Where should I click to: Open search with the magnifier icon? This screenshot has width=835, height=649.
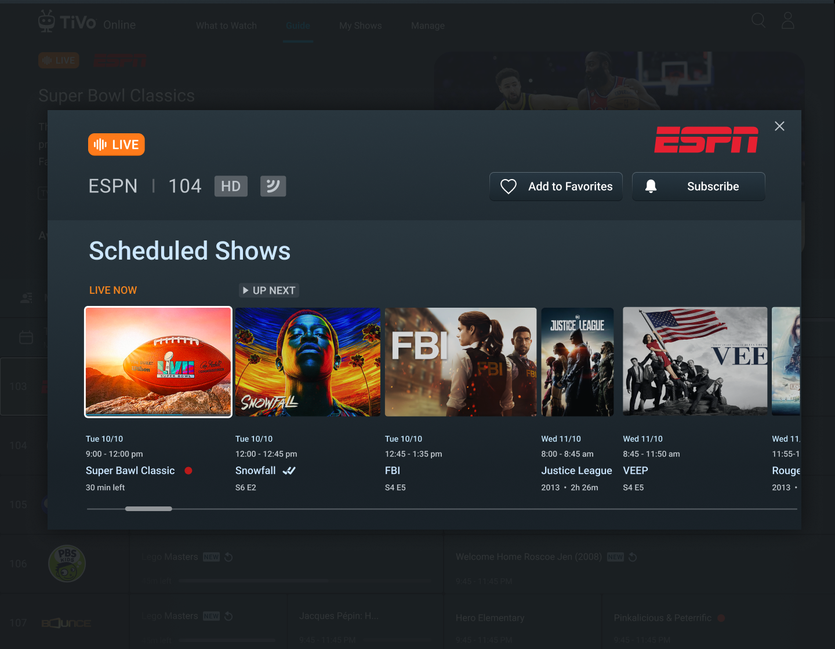coord(758,21)
